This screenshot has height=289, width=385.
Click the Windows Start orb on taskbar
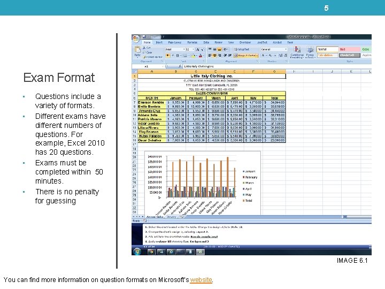coord(137,252)
